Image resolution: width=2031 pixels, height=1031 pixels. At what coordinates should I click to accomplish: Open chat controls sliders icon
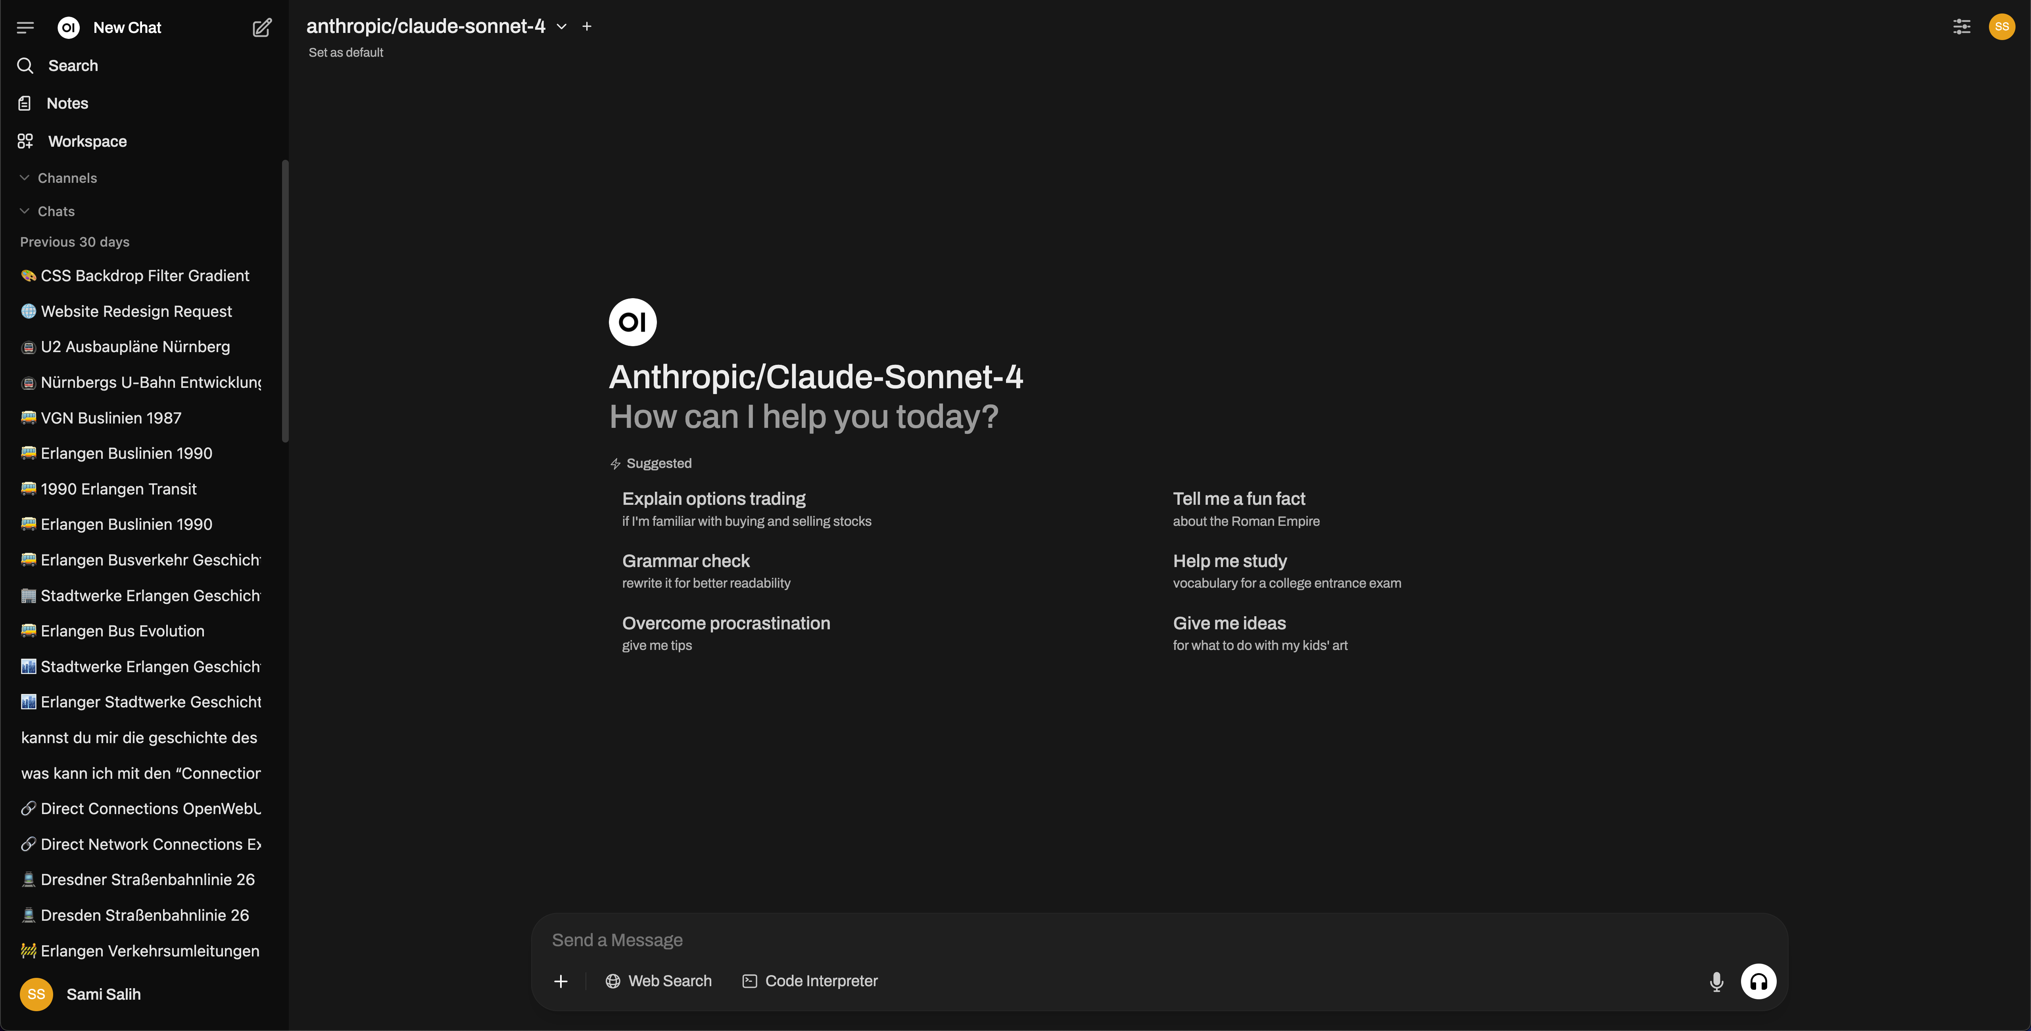point(1962,27)
